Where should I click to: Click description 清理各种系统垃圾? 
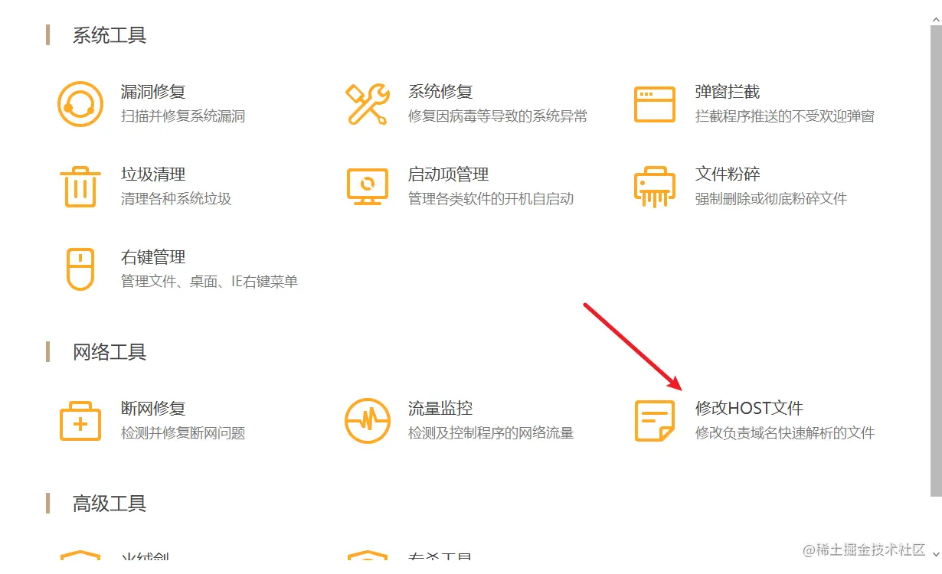[x=176, y=199]
